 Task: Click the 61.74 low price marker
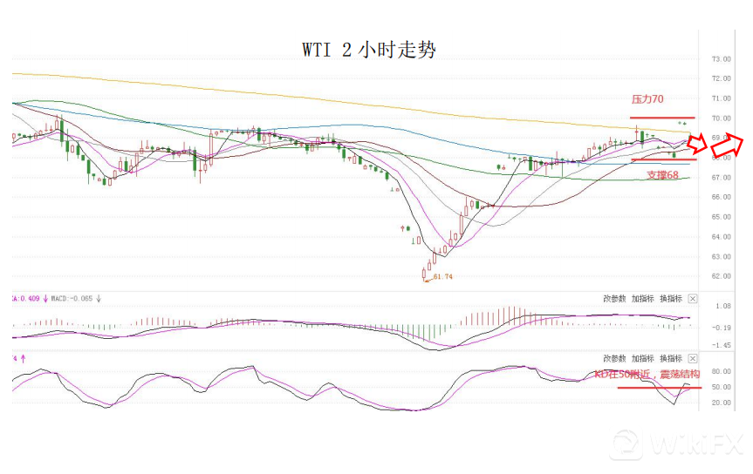point(442,277)
